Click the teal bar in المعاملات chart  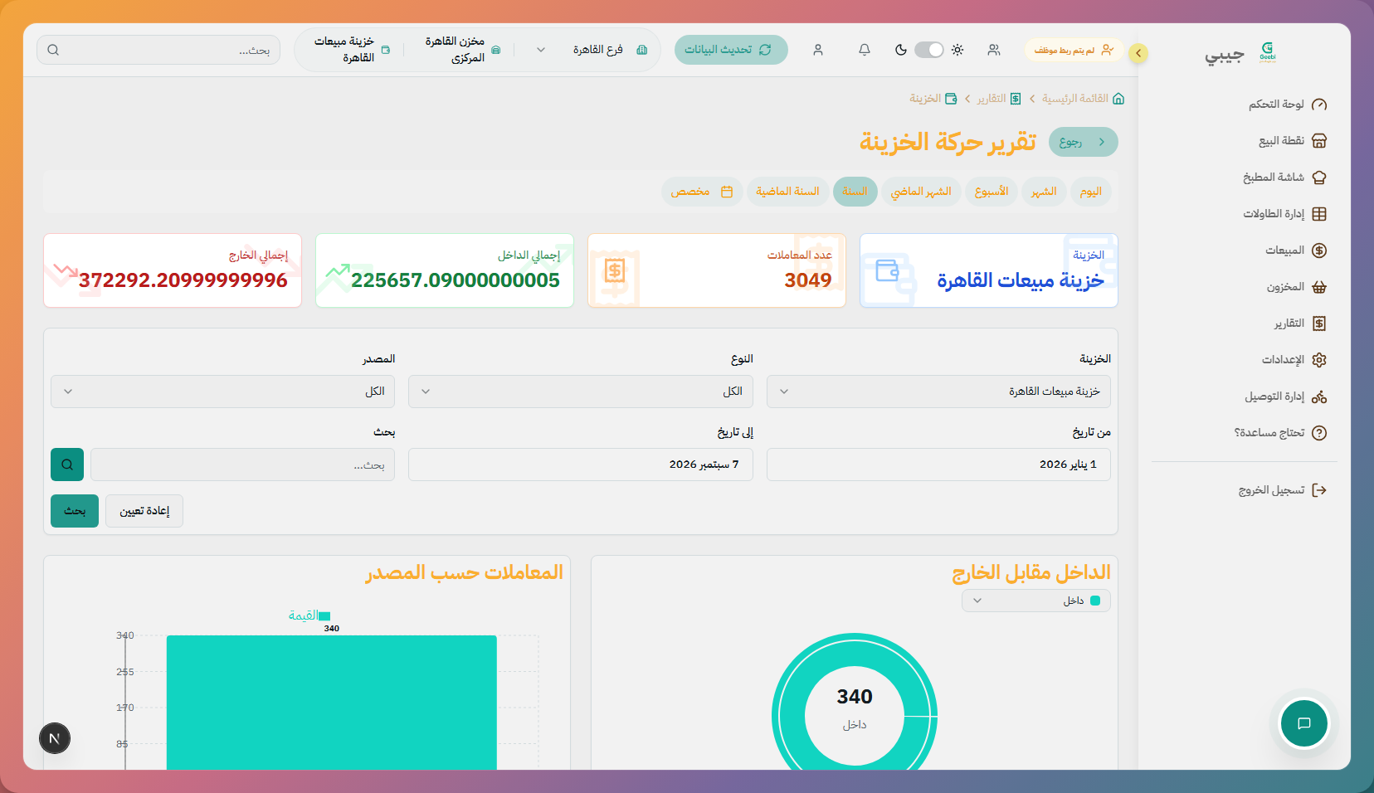pyautogui.click(x=332, y=703)
